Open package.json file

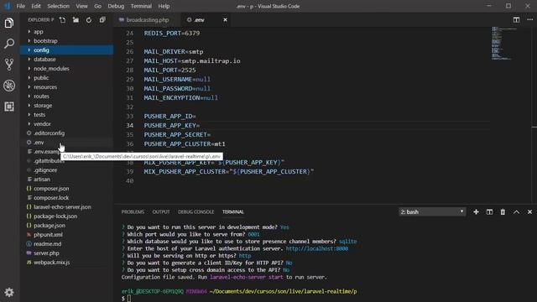pos(67,226)
